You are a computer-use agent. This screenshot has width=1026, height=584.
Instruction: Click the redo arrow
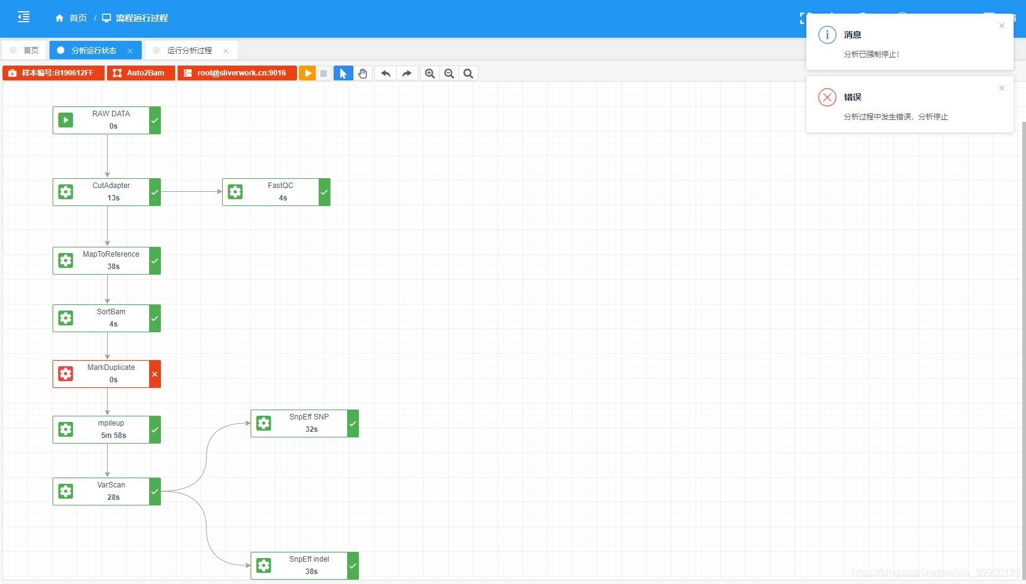[x=407, y=73]
